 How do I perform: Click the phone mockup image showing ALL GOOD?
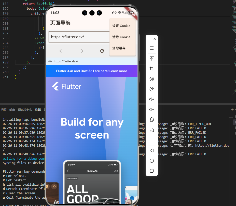point(92,183)
